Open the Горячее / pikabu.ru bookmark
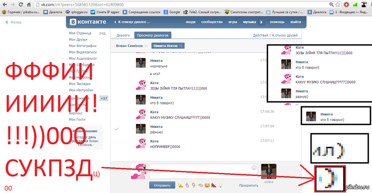The image size is (372, 193). pos(21,12)
